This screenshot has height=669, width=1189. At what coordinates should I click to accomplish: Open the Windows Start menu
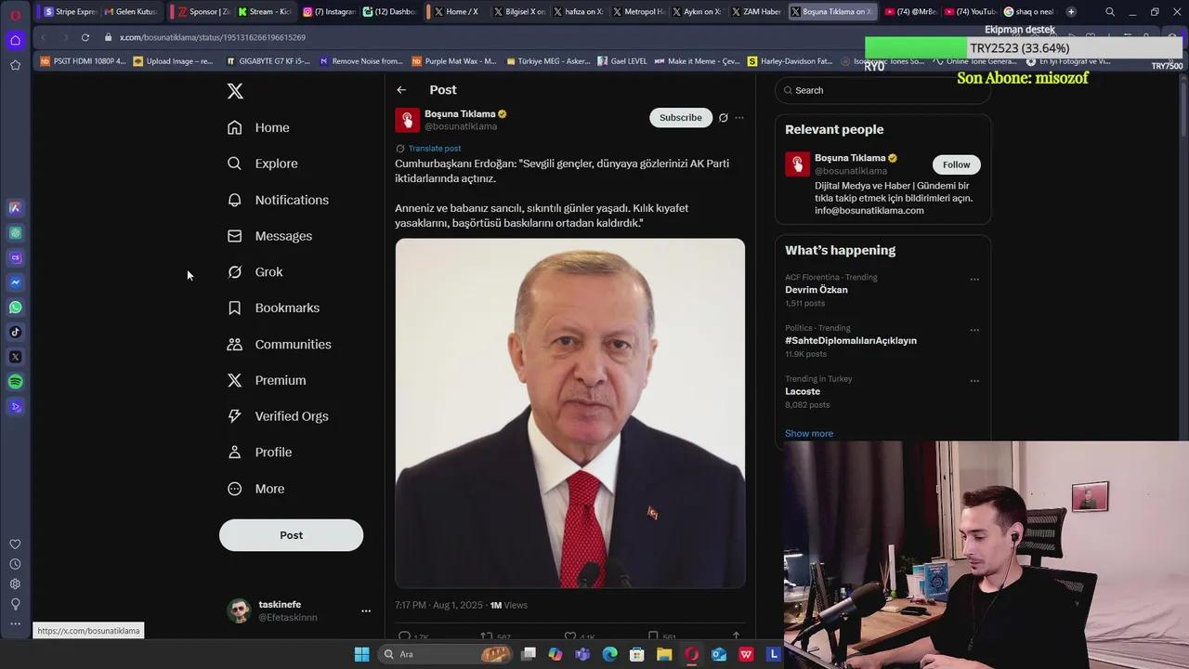tap(361, 654)
